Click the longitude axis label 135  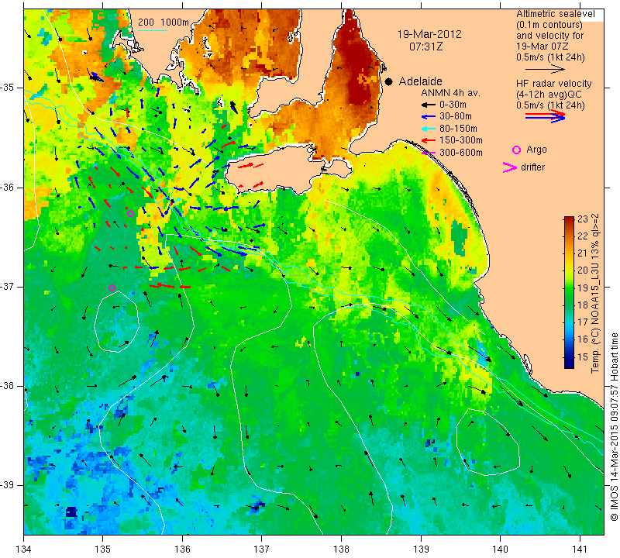[103, 549]
